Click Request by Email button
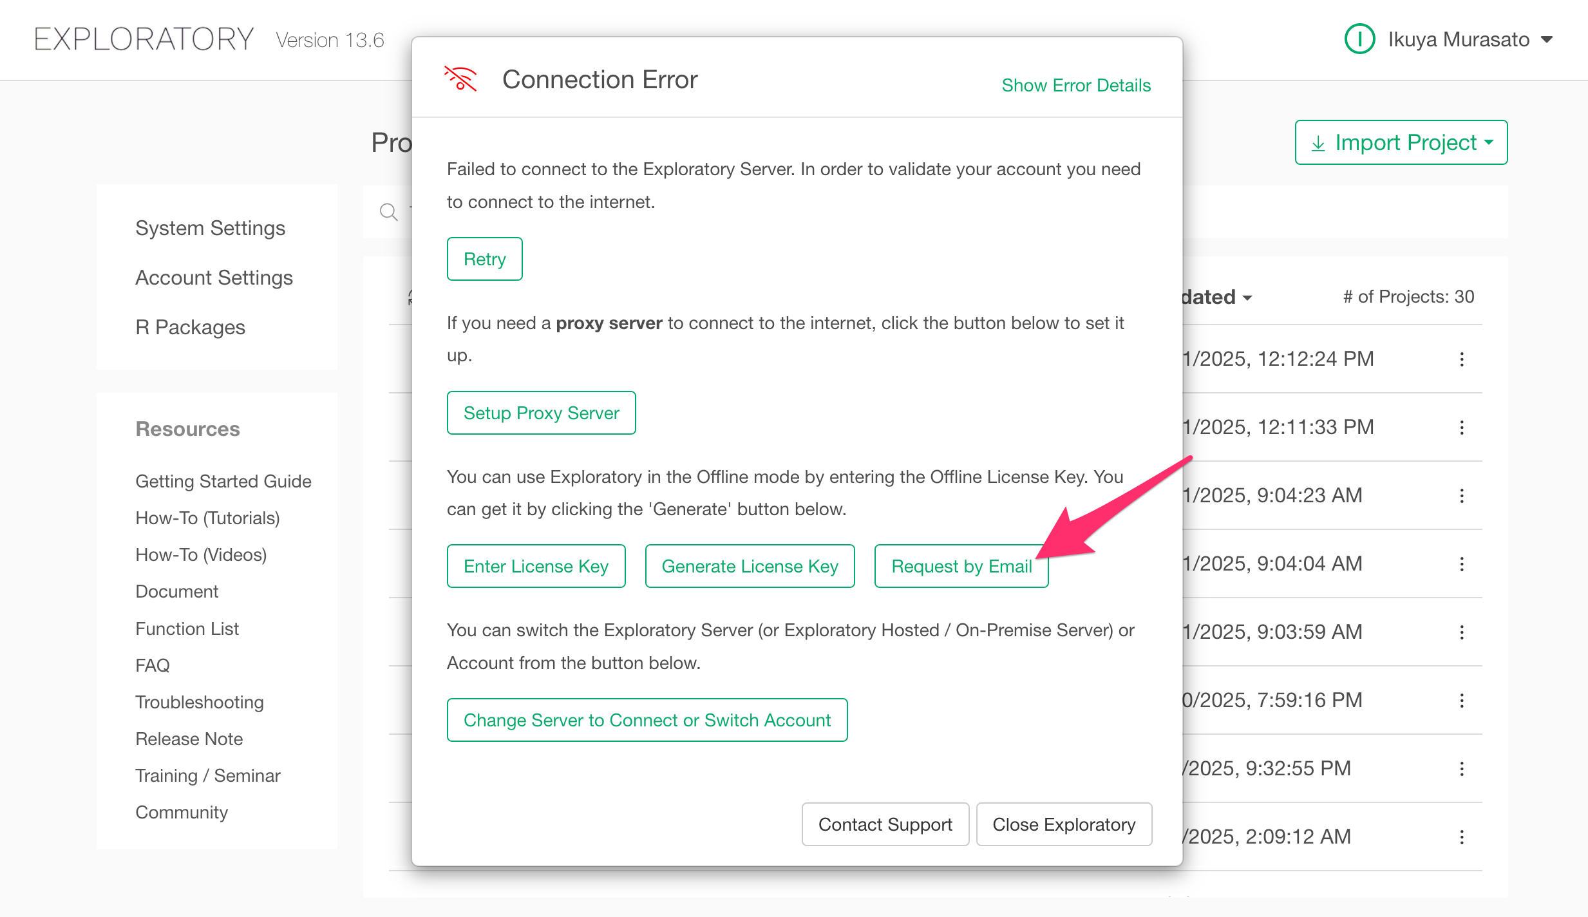This screenshot has height=917, width=1588. click(961, 566)
